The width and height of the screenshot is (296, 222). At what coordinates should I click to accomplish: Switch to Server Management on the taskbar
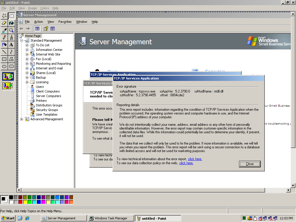(64, 218)
